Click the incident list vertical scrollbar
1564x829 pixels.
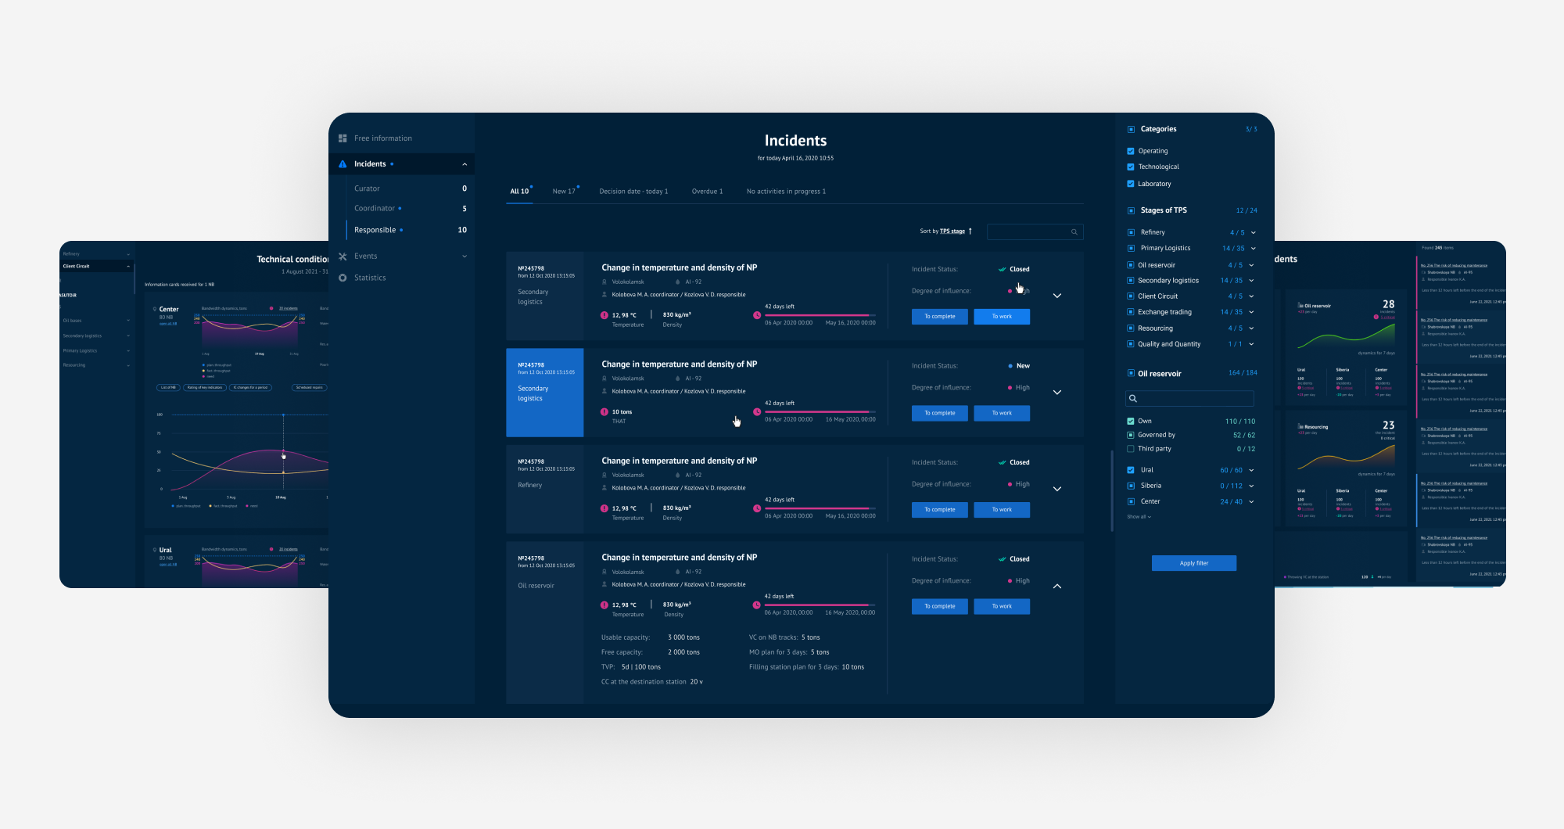point(1112,491)
